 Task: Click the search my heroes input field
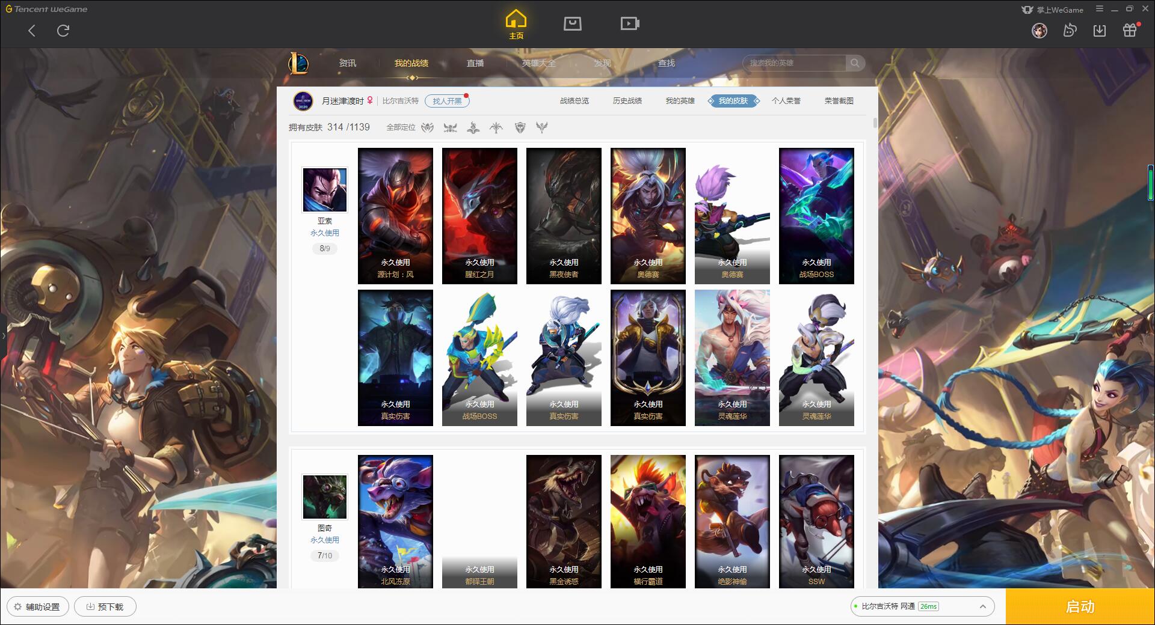794,62
